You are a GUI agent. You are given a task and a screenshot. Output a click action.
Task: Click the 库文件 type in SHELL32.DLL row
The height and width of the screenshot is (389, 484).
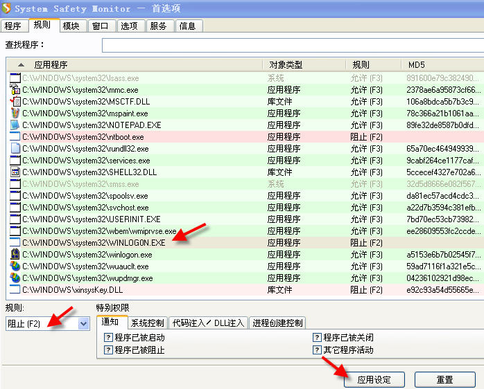(x=279, y=172)
